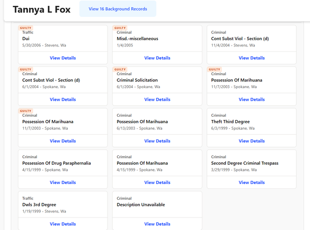This screenshot has width=310, height=230.
Task: Click Possession Of Marihuana title dated 4/15/1999
Action: tap(142, 163)
